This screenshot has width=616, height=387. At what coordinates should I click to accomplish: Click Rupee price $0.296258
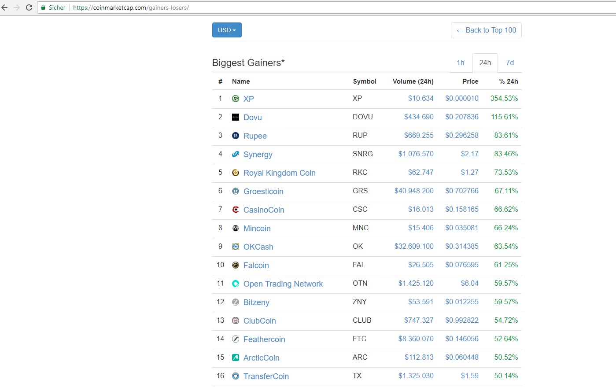[462, 136]
